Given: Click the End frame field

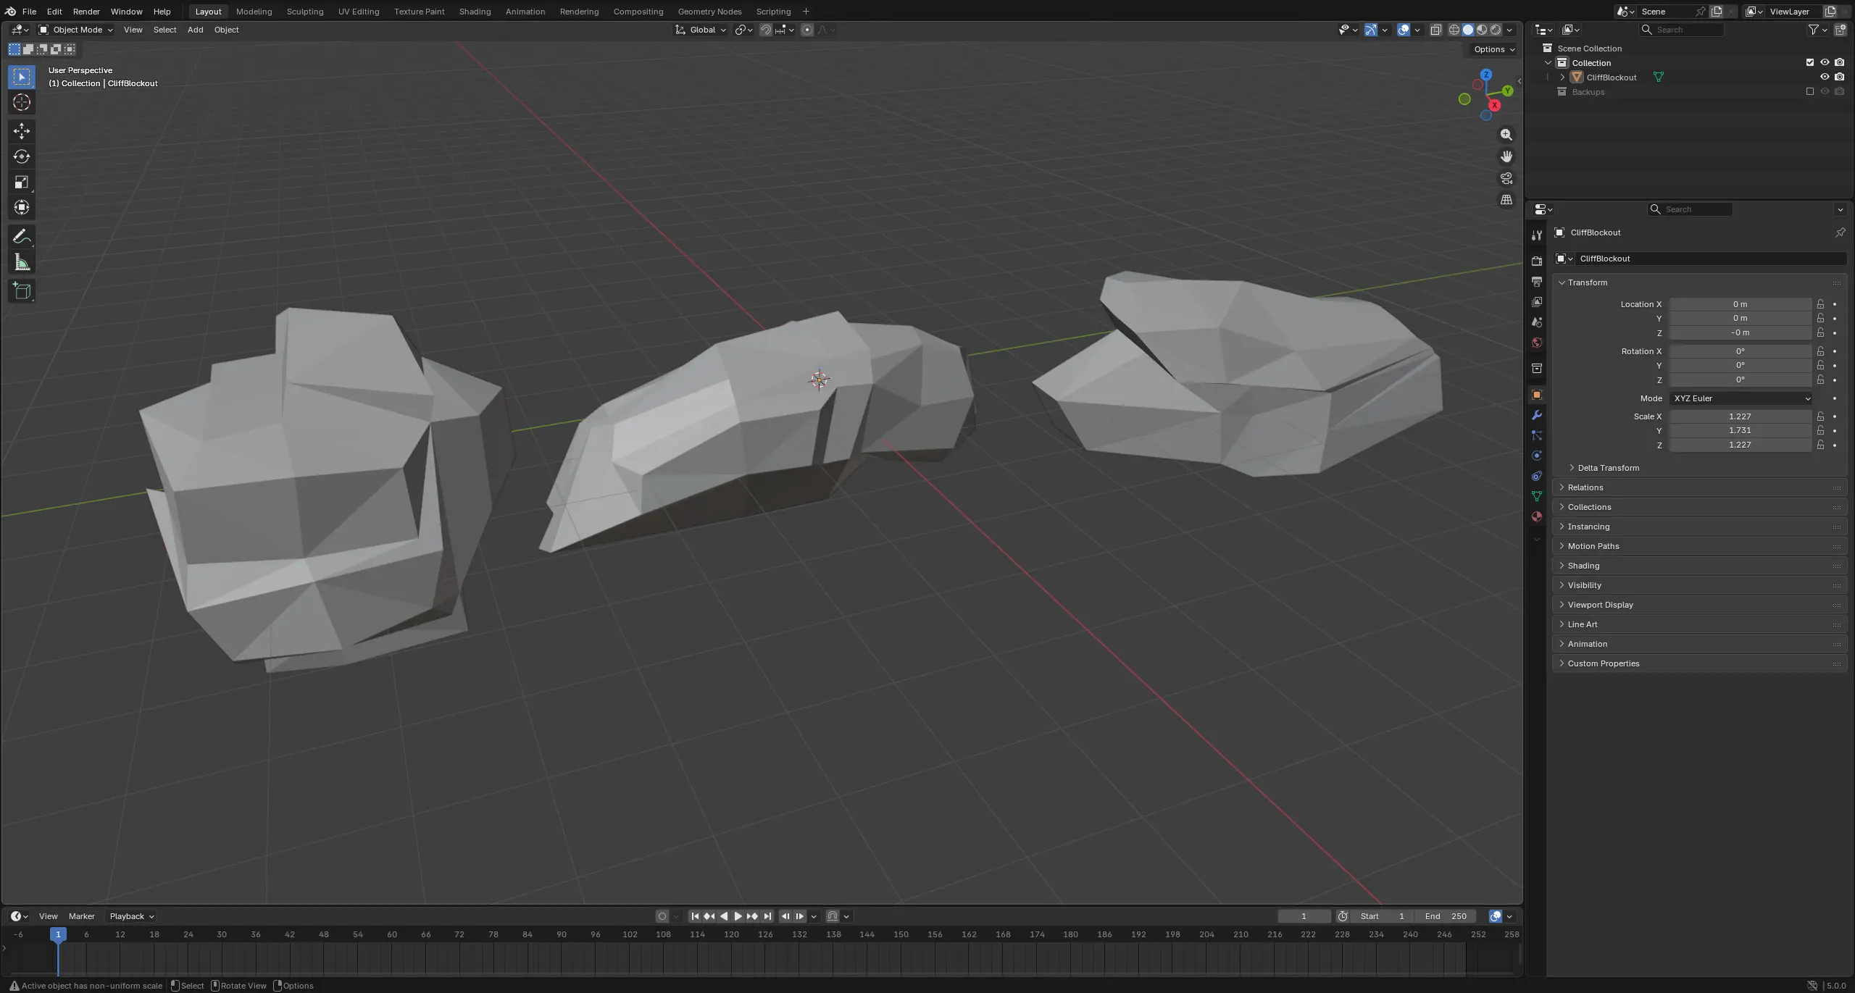Looking at the screenshot, I should click(x=1446, y=916).
